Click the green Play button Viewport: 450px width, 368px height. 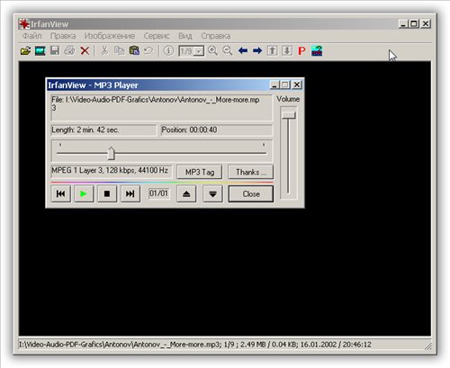click(84, 193)
